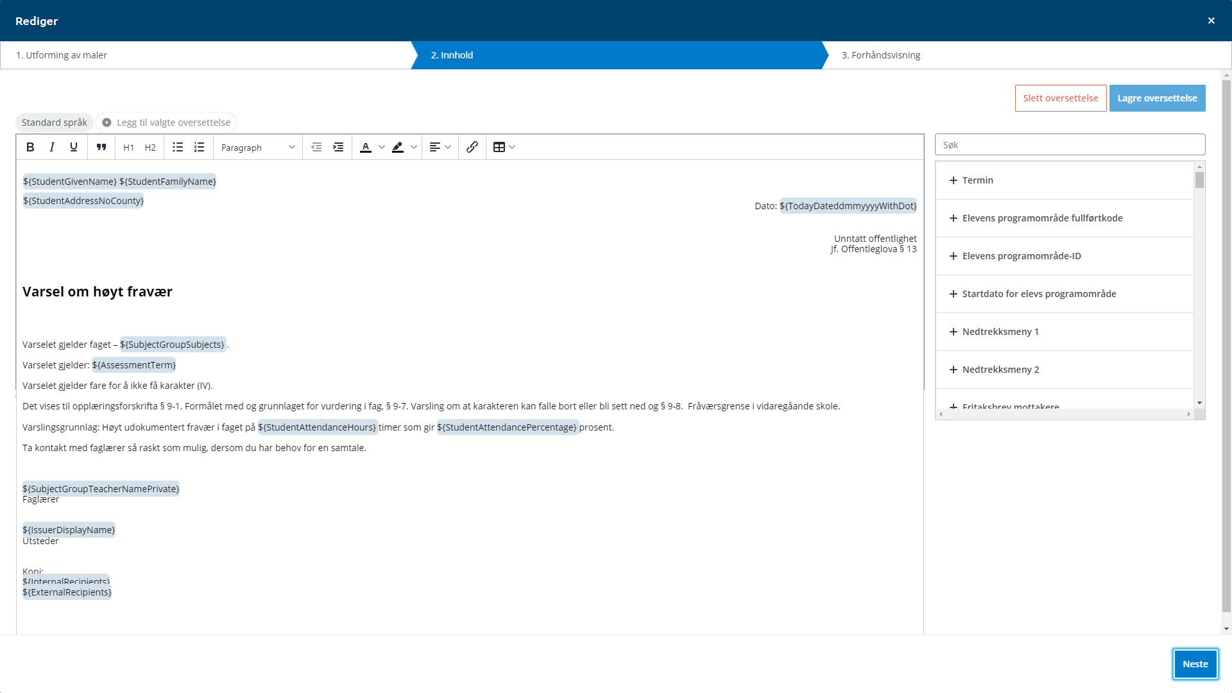This screenshot has width=1232, height=693.
Task: Toggle italic formatting
Action: point(52,147)
